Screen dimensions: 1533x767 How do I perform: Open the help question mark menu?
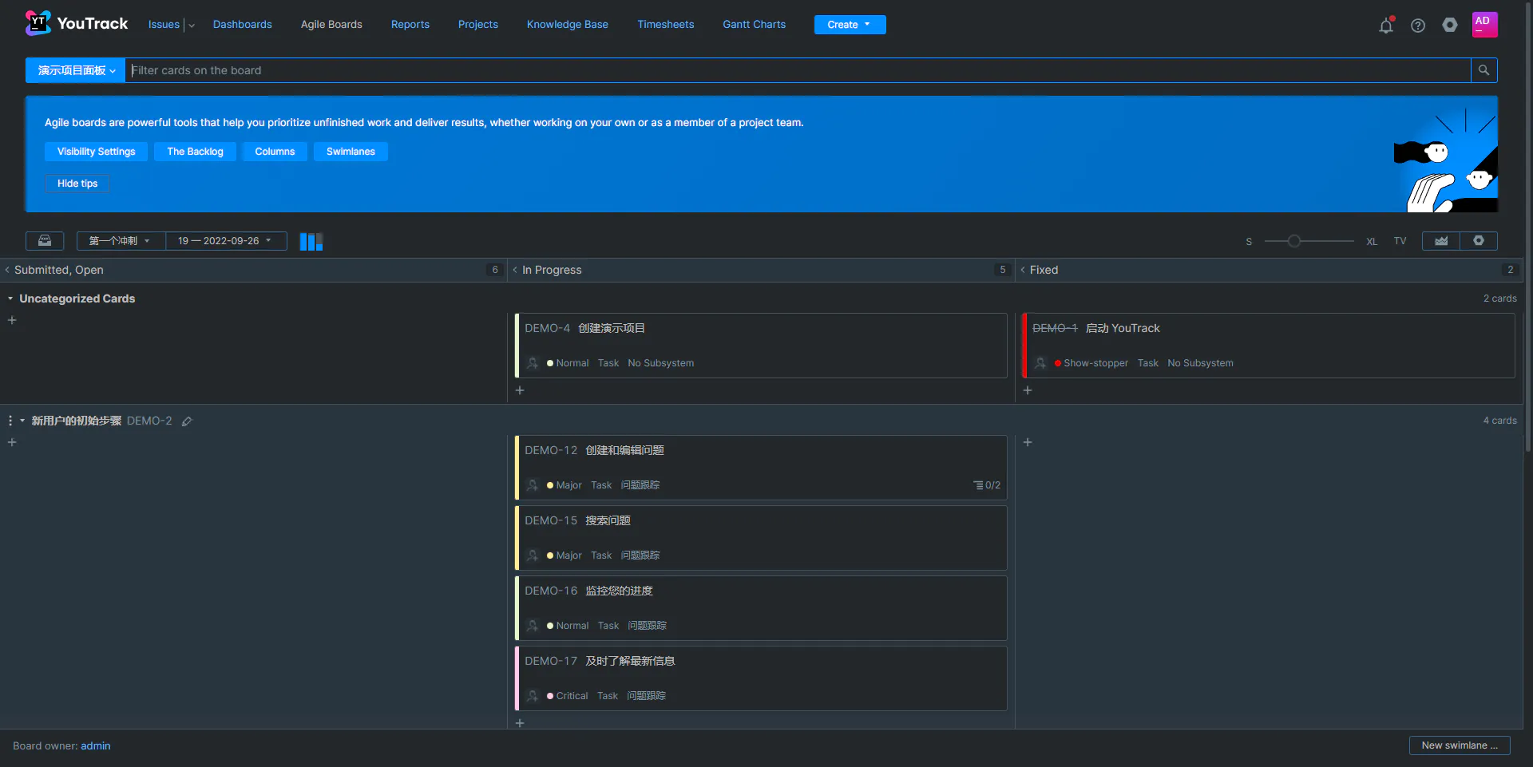[x=1418, y=26]
